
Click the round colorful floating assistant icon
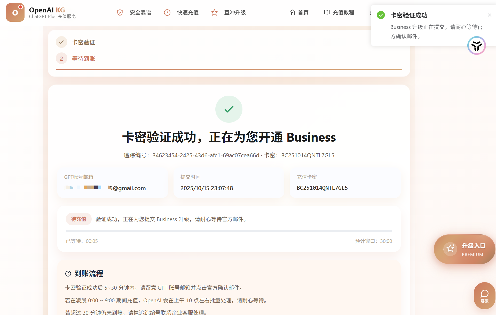click(x=476, y=46)
